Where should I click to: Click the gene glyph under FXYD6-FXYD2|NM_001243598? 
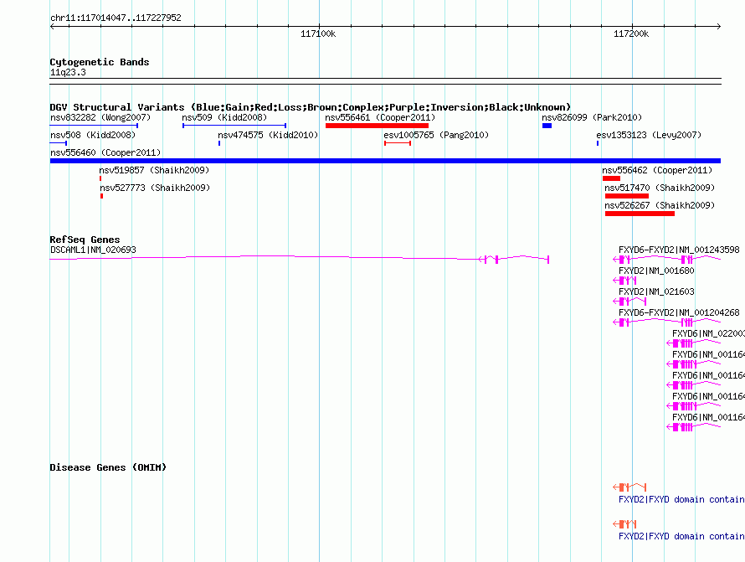pyautogui.click(x=666, y=259)
